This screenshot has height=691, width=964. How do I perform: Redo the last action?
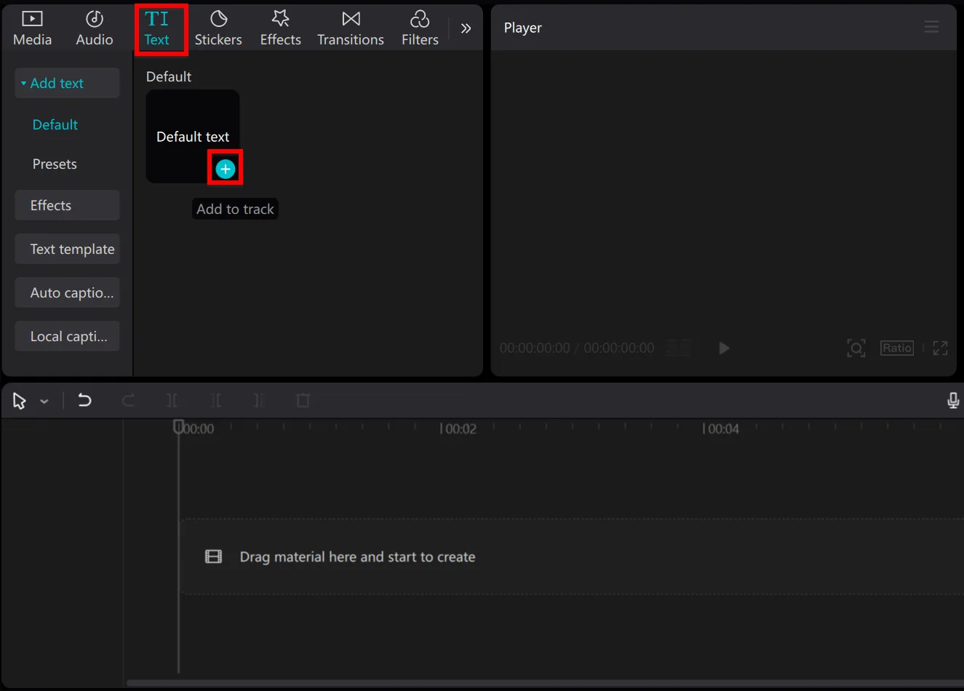128,400
